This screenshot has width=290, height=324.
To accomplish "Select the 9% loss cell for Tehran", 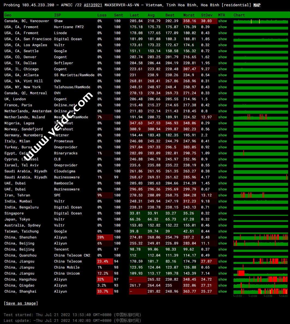I will click(105, 195).
